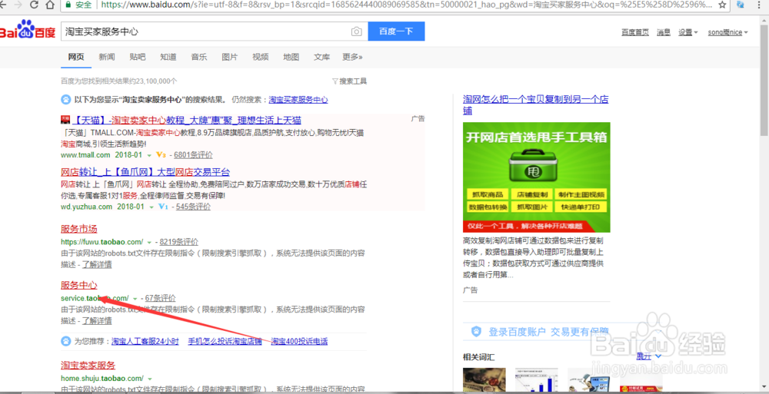Screen dimensions: 769x394
Task: Switch to the 文库 tab
Action: 321,57
